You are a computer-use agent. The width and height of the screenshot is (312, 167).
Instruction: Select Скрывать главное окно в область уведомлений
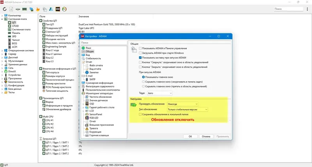pos(143,86)
